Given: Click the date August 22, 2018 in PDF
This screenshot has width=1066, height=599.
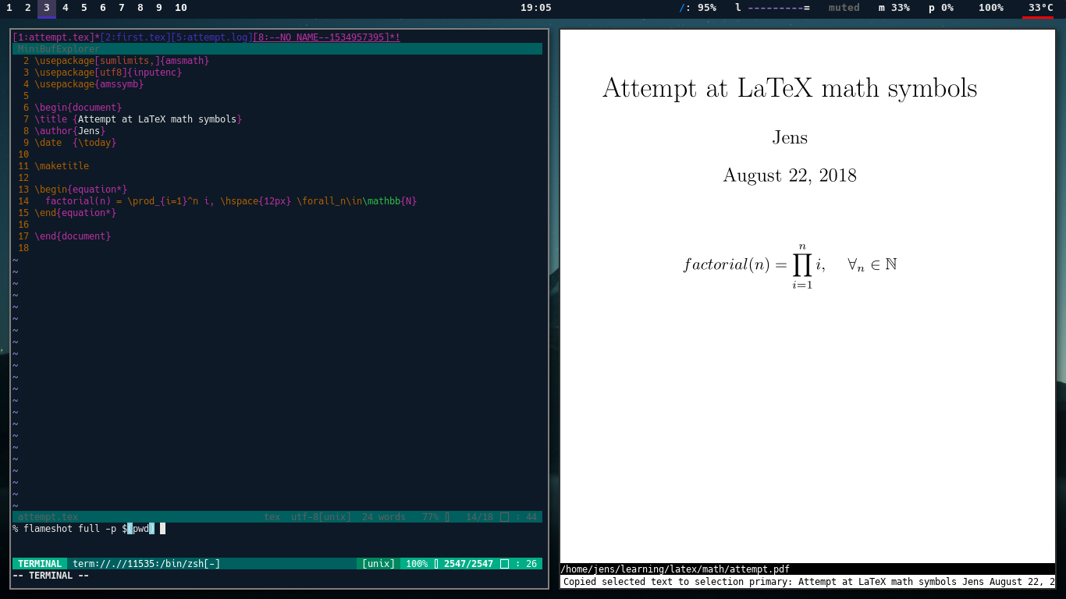Looking at the screenshot, I should click(790, 175).
